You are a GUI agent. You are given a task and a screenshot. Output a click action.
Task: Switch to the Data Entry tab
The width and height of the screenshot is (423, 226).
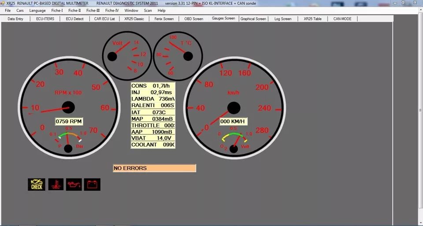coord(15,19)
